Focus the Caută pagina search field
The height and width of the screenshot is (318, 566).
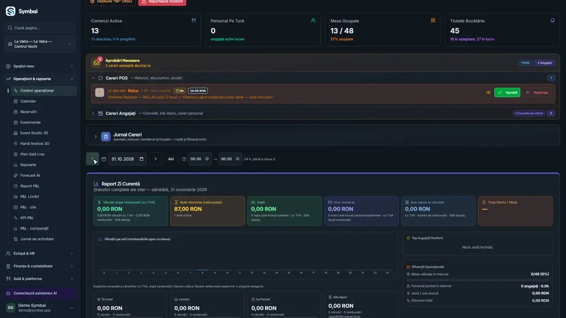[x=40, y=28]
